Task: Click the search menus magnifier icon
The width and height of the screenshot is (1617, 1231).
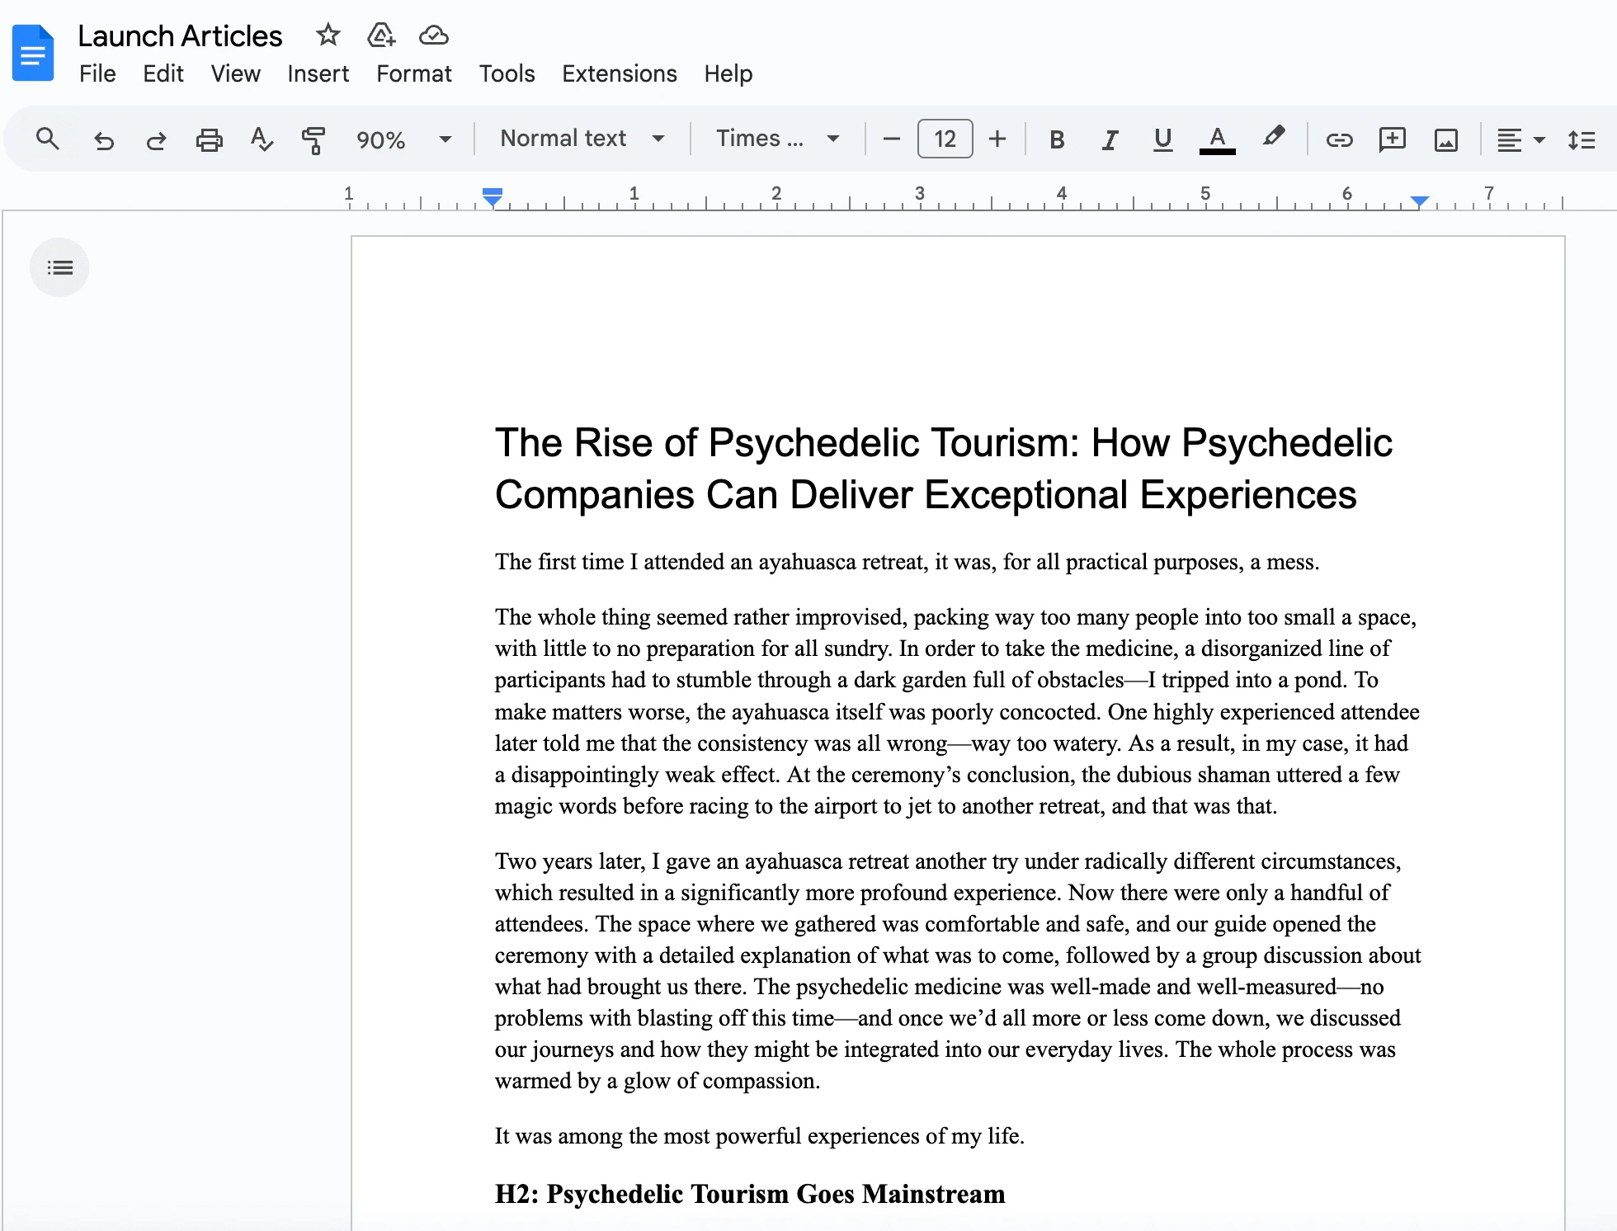Action: [x=48, y=139]
